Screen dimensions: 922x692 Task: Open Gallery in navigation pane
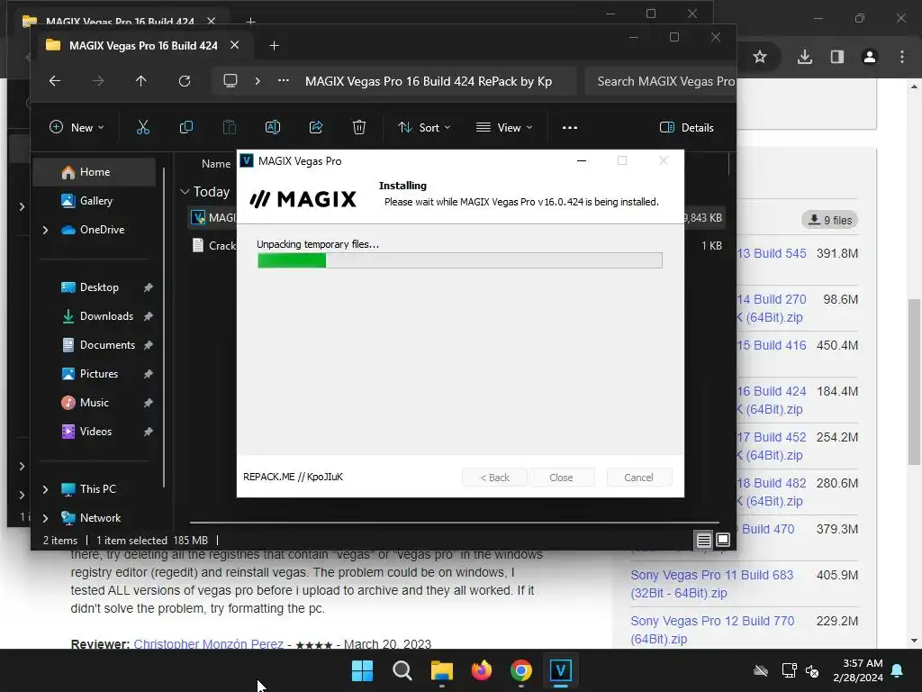[94, 201]
